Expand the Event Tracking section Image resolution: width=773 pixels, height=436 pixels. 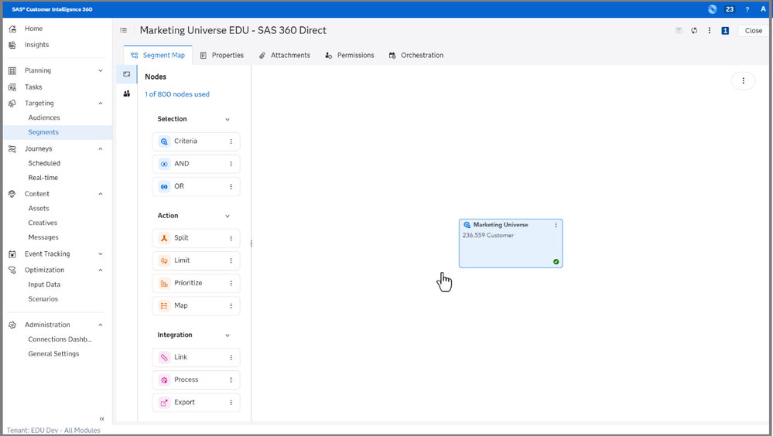[x=101, y=254]
